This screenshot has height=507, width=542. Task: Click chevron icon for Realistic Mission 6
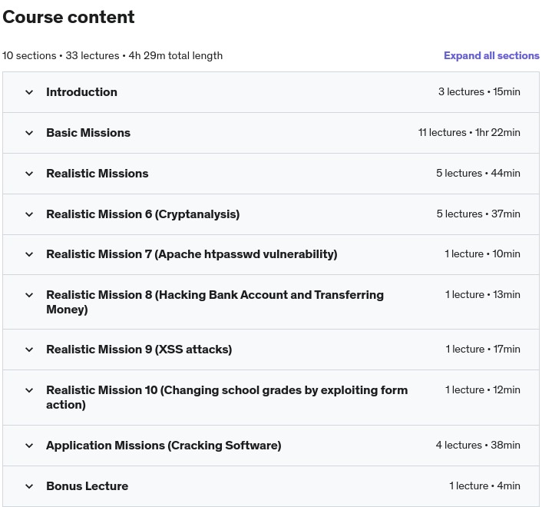pos(29,214)
